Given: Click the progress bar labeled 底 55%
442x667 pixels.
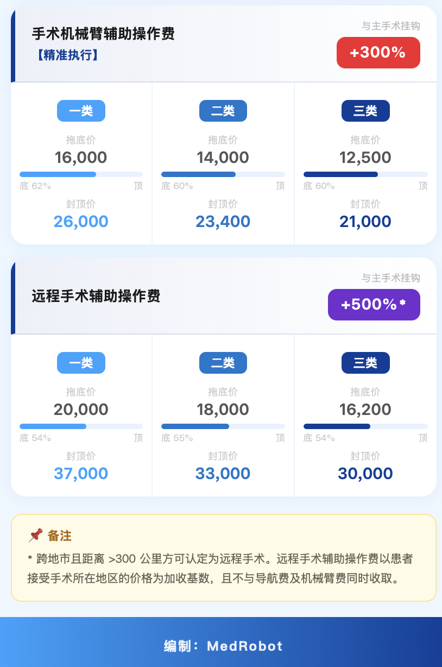Looking at the screenshot, I should click(223, 426).
